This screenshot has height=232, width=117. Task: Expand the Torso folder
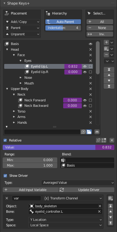(x=14, y=111)
